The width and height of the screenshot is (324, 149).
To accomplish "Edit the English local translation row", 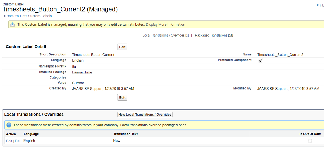I will (9, 141).
